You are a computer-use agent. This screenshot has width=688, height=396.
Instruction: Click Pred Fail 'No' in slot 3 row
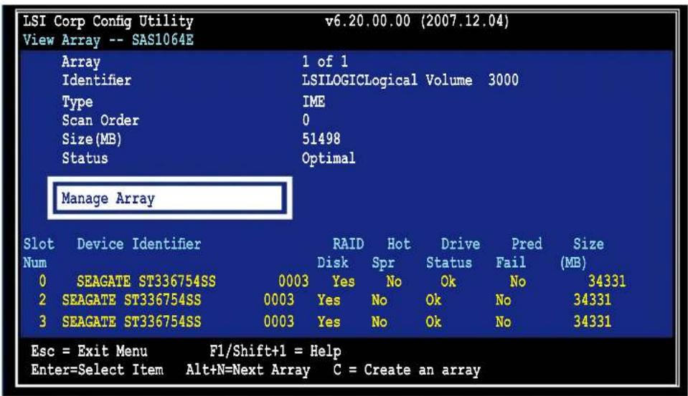pyautogui.click(x=503, y=322)
